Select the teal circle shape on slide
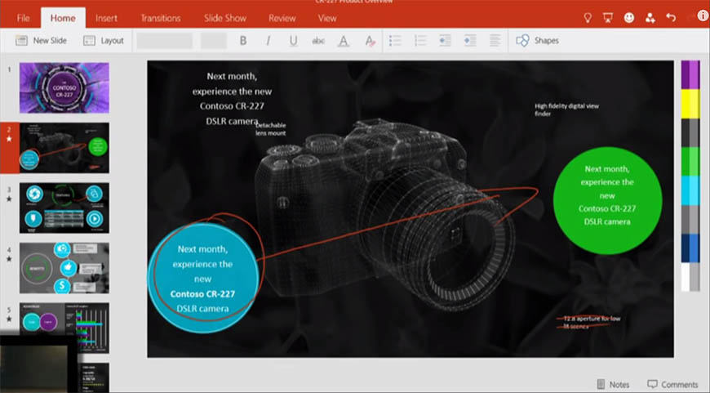Image resolution: width=710 pixels, height=393 pixels. pyautogui.click(x=203, y=278)
